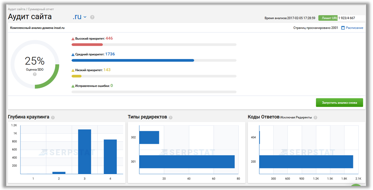
Task: Click the red warning triangle for Высокий приоритет
Action: tap(73, 39)
